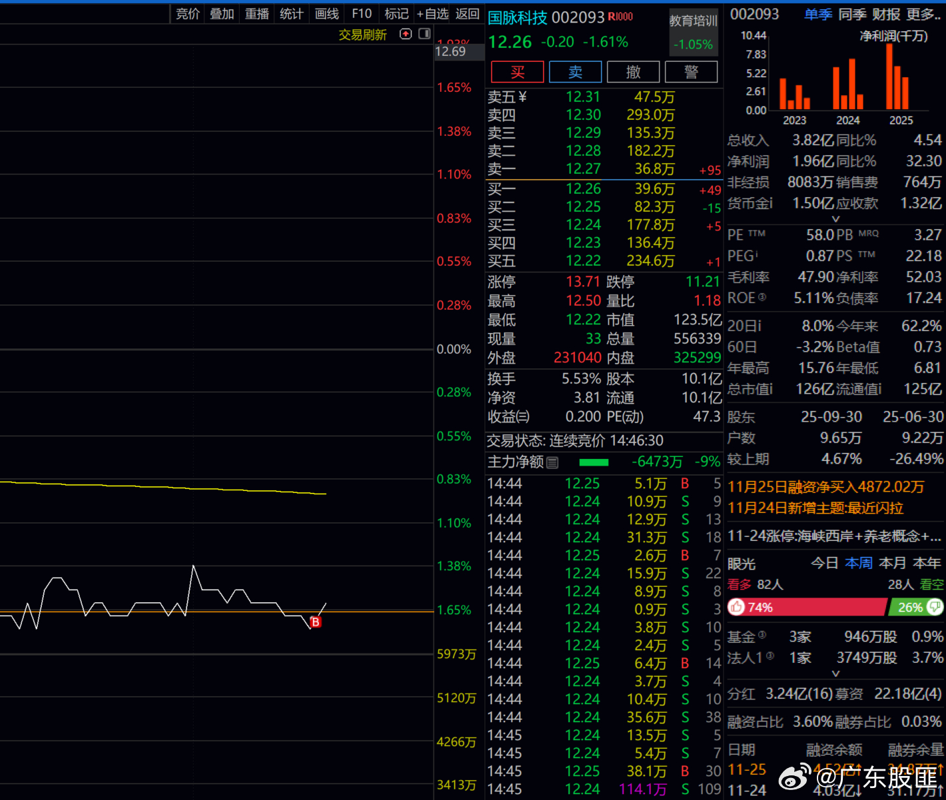Click the 2025 net profit bars
Viewport: 946px width, 800px height.
click(897, 77)
